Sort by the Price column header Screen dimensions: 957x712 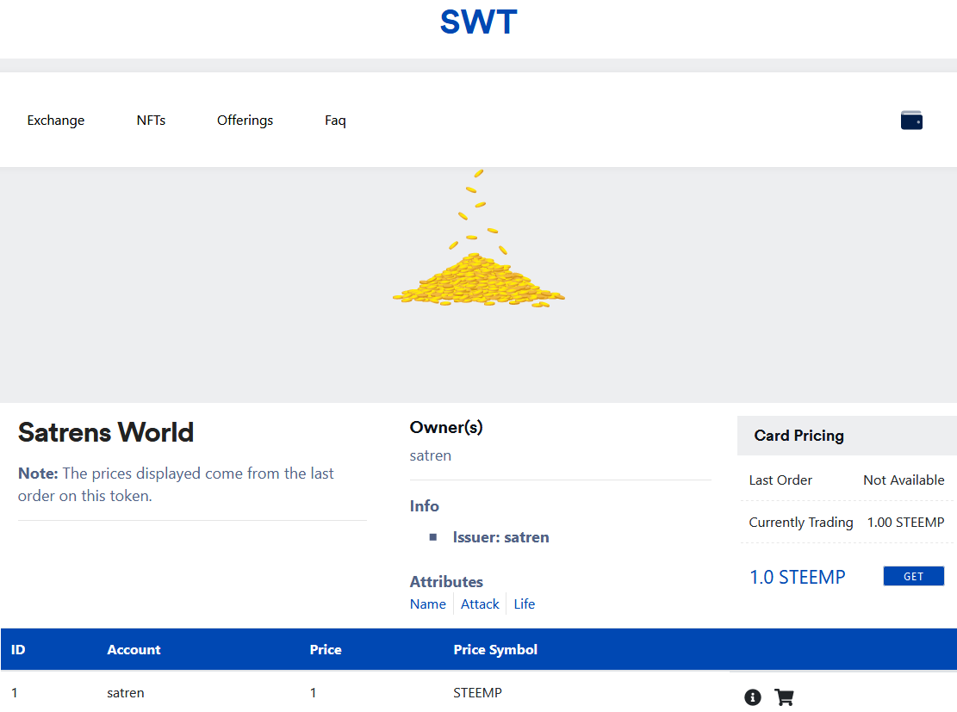click(x=326, y=649)
